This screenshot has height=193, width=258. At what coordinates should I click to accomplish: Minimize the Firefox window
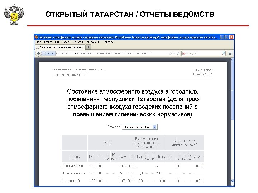pos(222,37)
